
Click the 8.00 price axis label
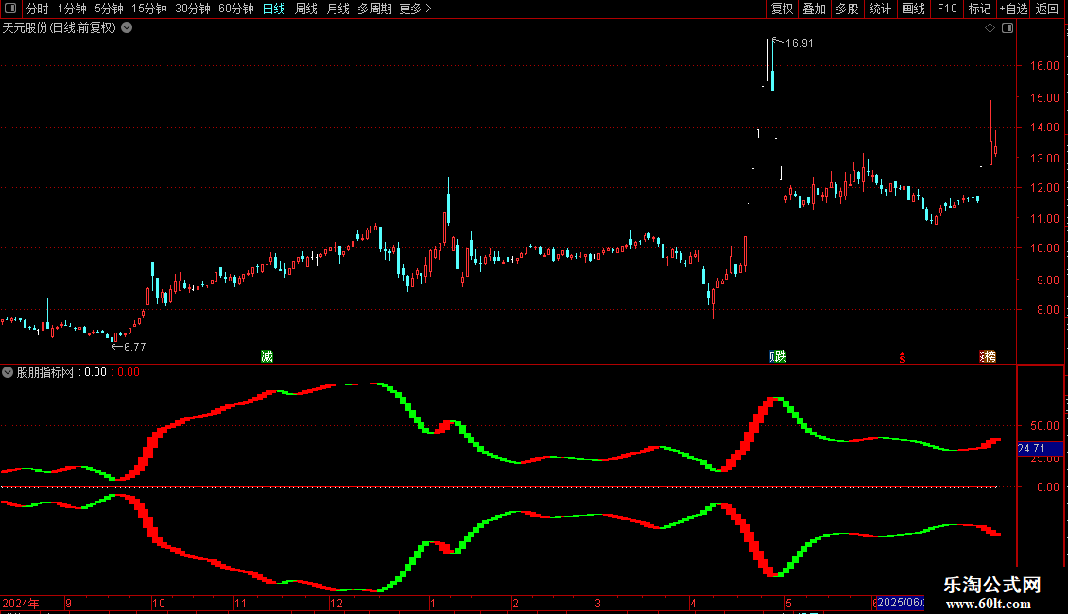coord(1047,310)
